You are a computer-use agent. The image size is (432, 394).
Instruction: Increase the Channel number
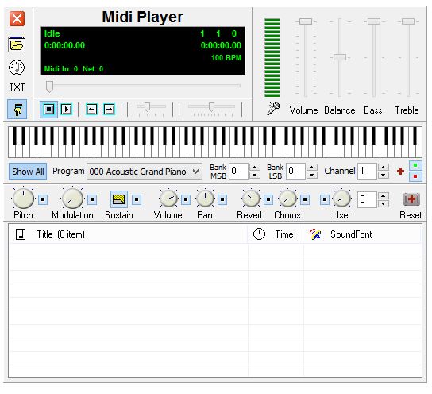[384, 168]
